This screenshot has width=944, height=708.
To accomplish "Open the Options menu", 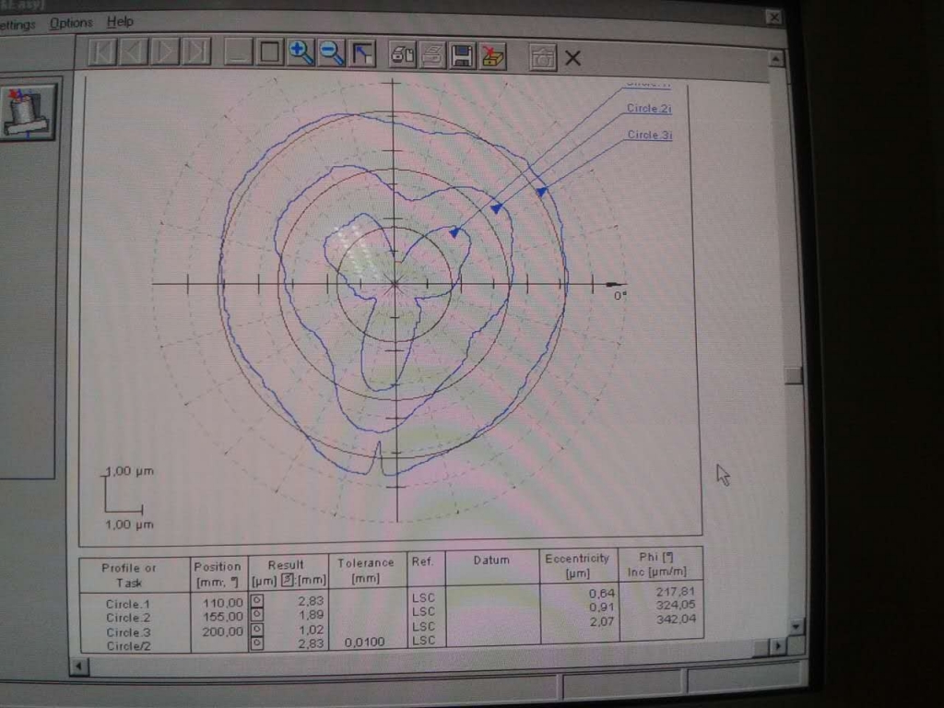I will 71,22.
